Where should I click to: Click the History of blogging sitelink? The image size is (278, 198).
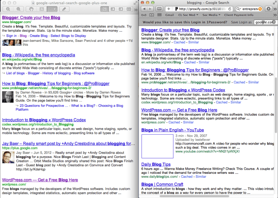click(56, 73)
